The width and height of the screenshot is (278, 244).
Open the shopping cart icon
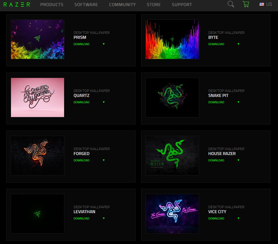246,4
